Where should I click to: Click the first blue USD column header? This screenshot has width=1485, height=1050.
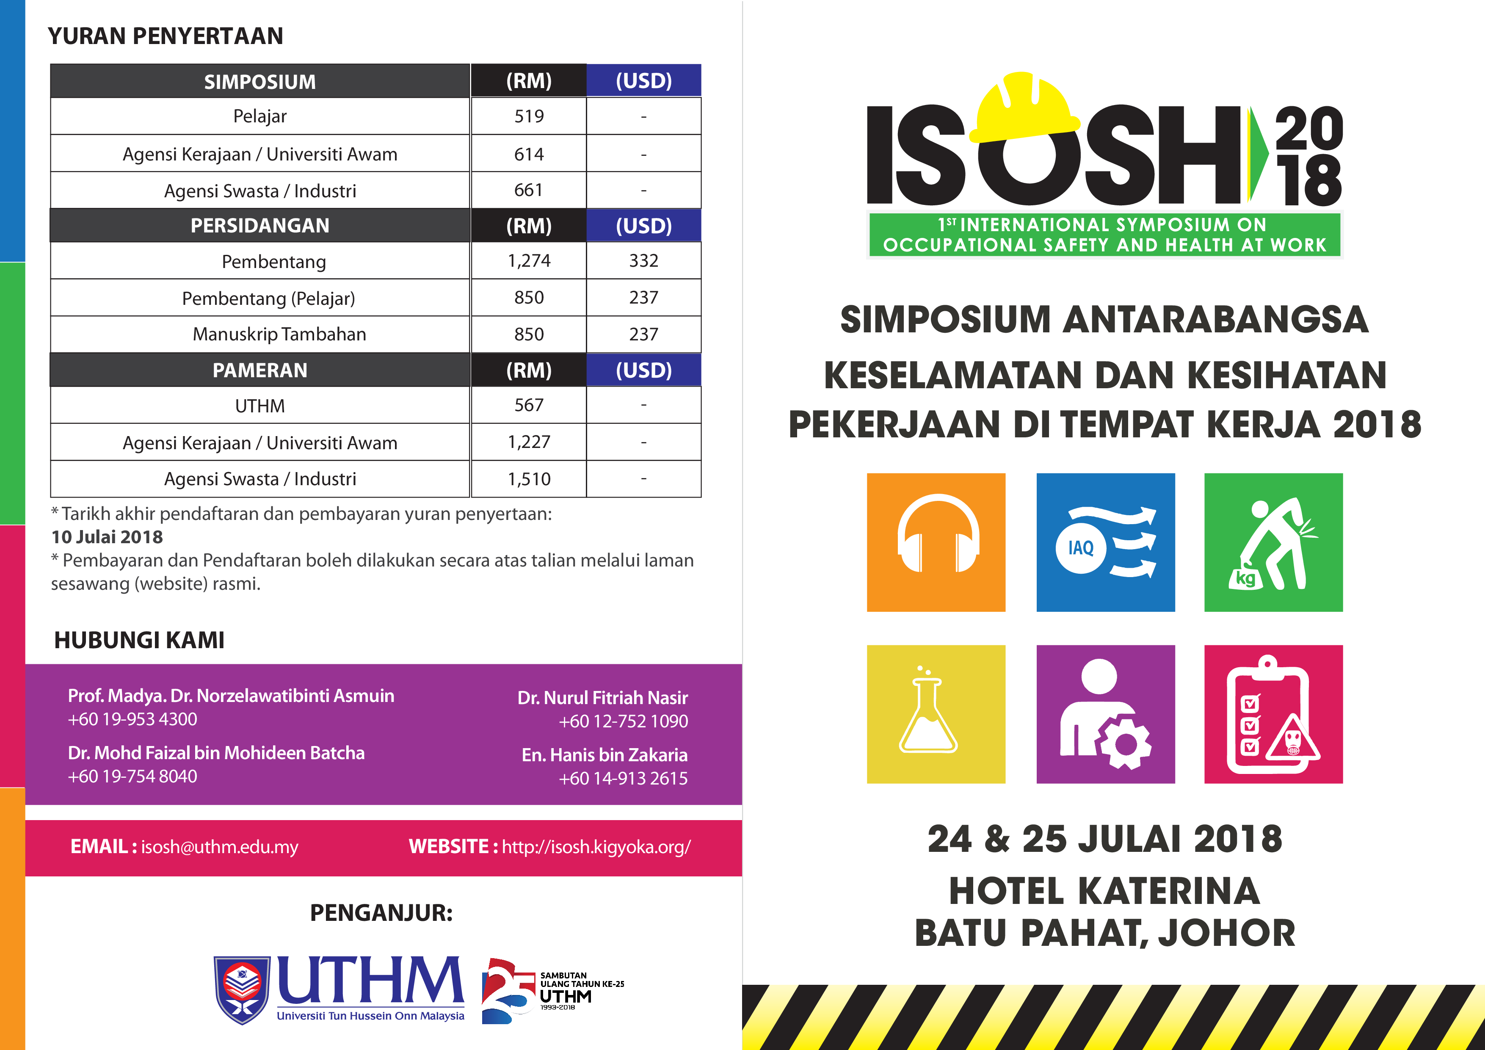click(643, 81)
